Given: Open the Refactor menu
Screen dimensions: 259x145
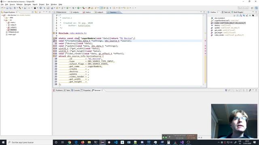Looking at the screenshot, I should pos(19,4).
